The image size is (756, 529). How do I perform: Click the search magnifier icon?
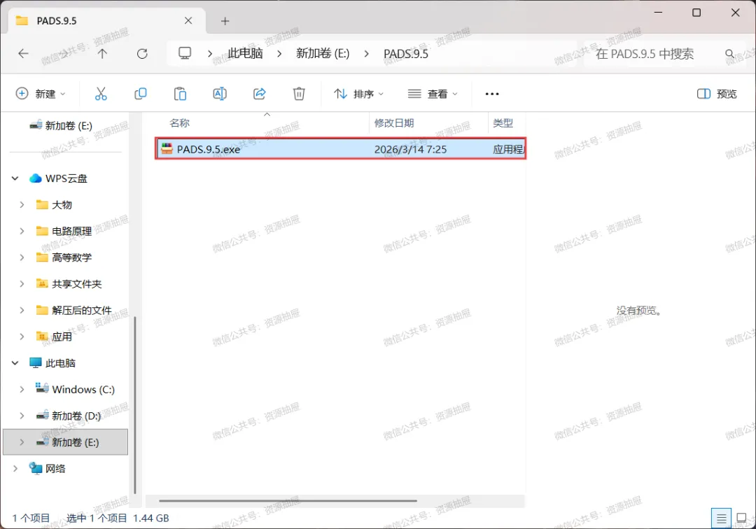[x=730, y=53]
